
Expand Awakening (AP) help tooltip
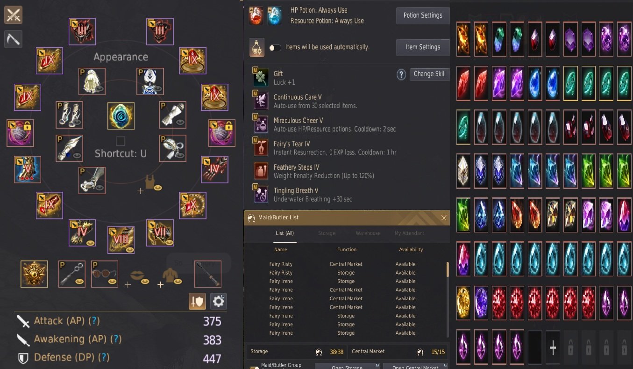[x=117, y=339]
